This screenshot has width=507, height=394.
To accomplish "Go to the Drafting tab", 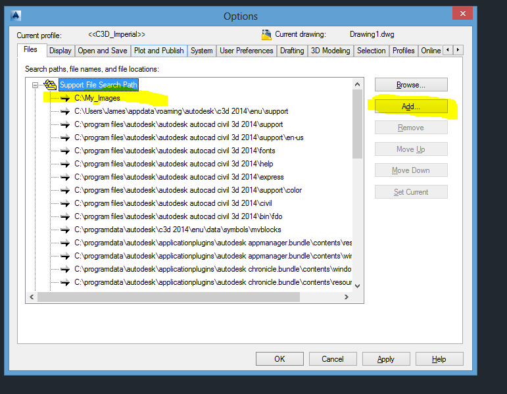I will (x=292, y=51).
